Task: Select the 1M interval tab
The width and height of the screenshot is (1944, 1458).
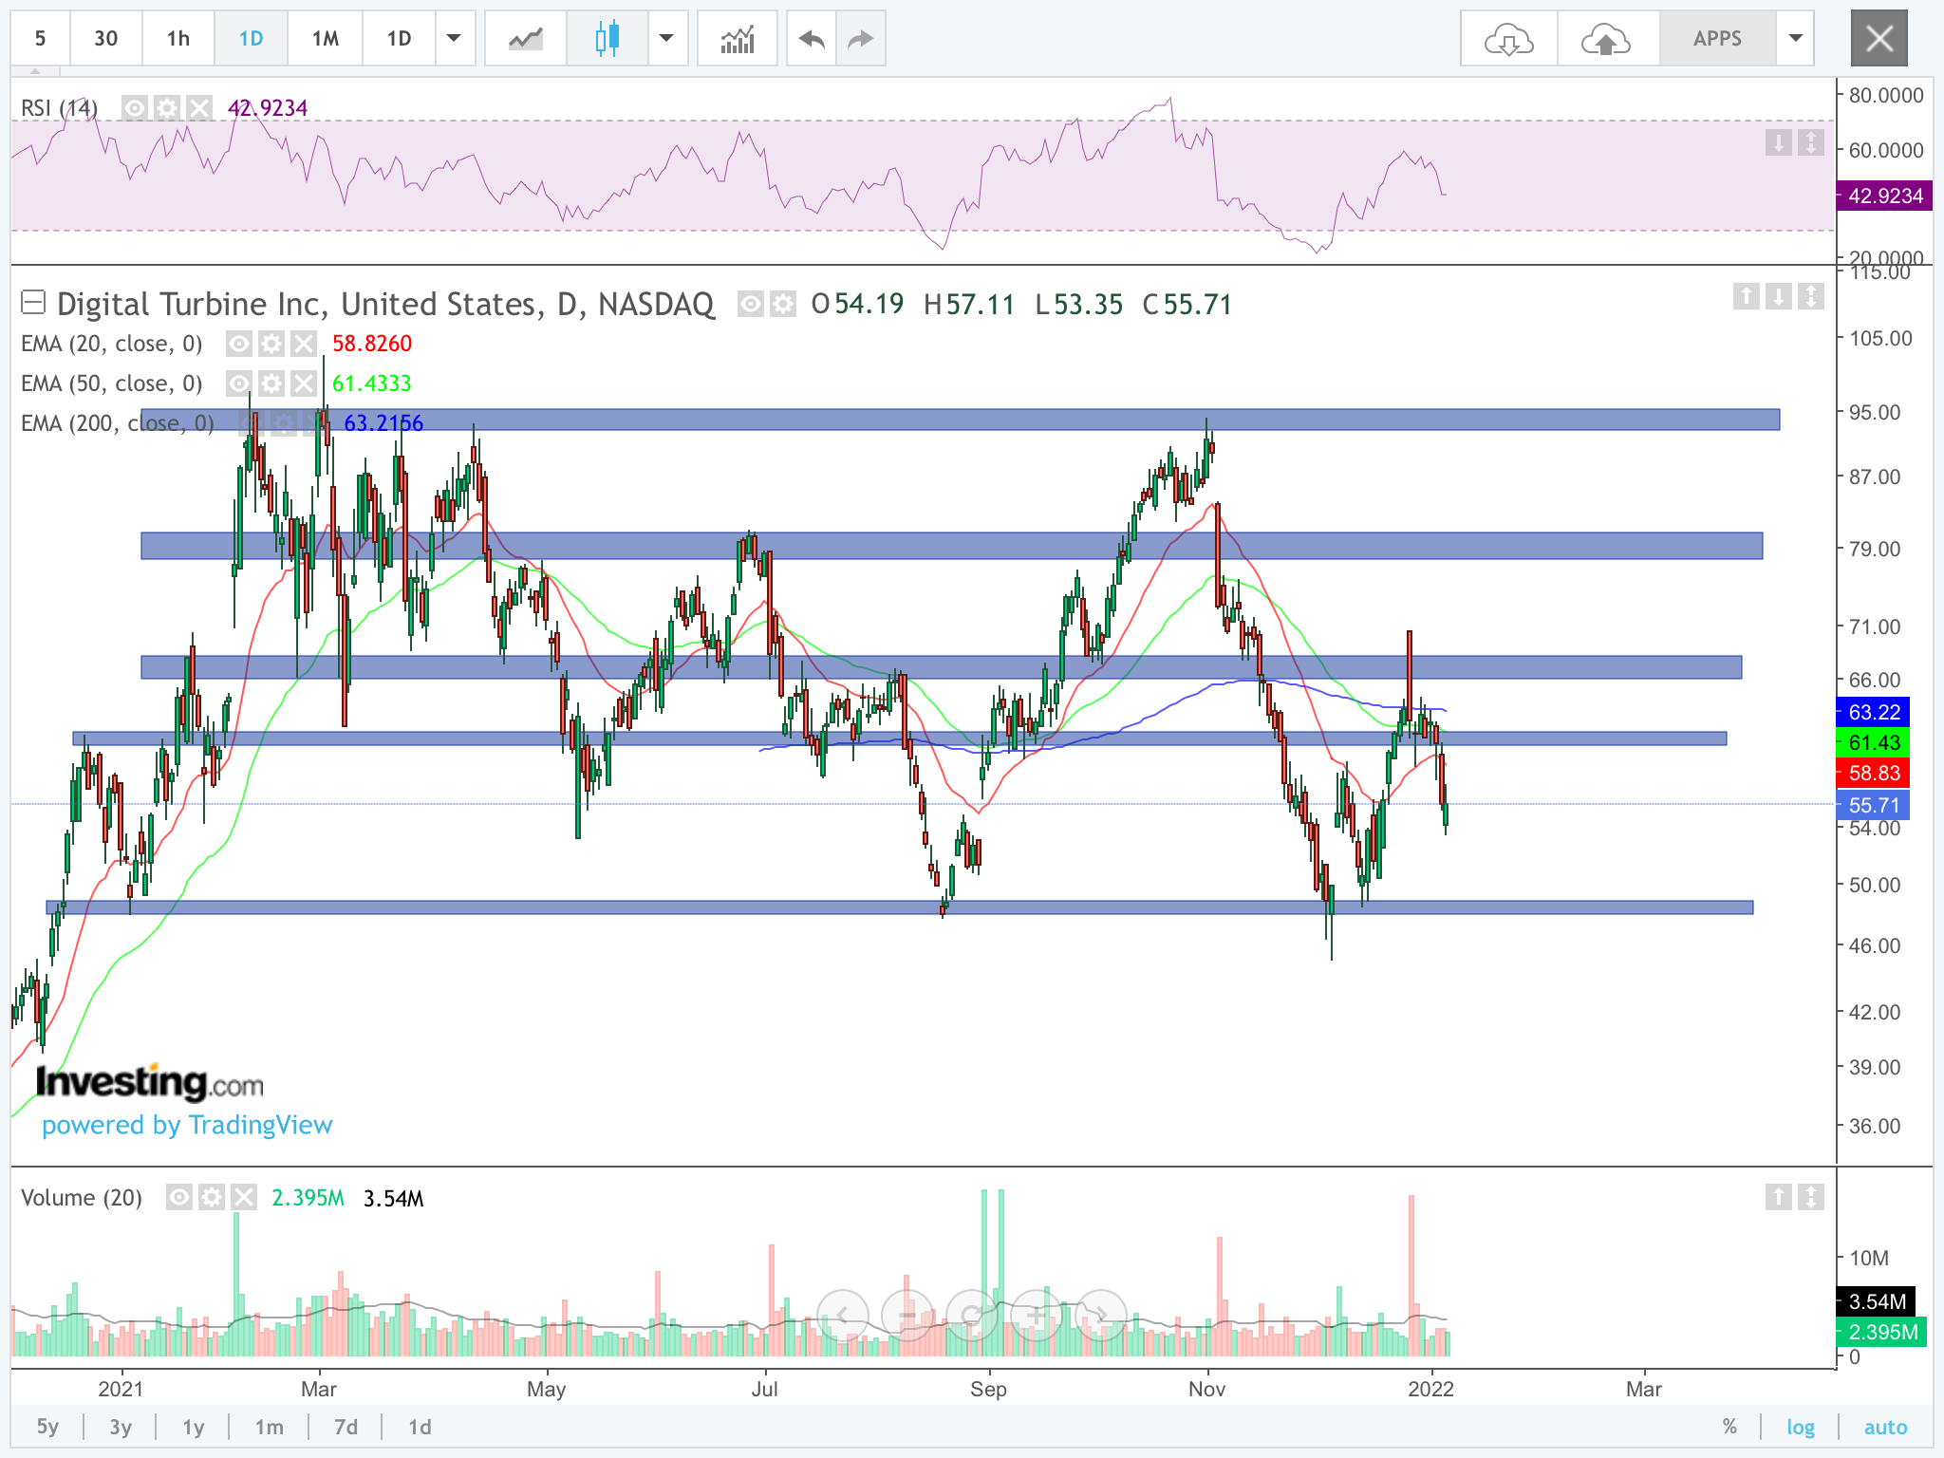Action: click(325, 39)
